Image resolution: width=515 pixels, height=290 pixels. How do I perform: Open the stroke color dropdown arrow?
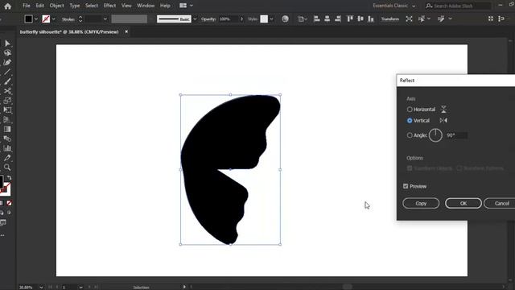click(54, 19)
